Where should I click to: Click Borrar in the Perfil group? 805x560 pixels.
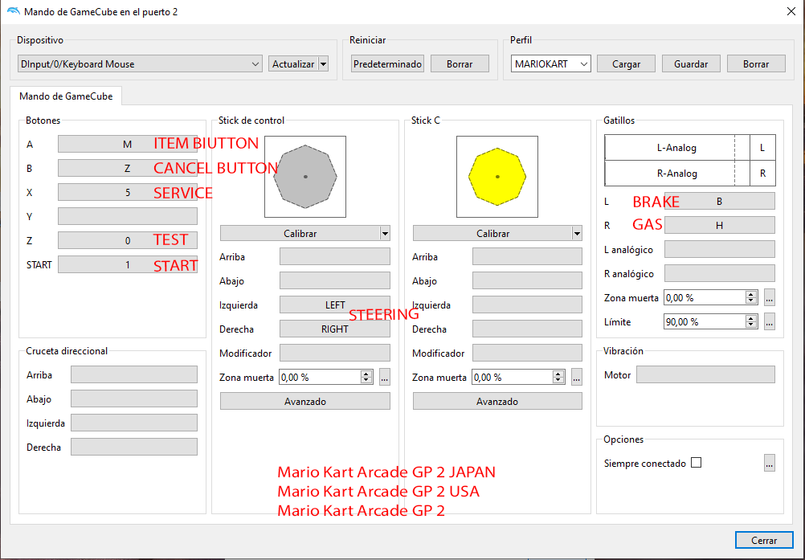pyautogui.click(x=756, y=64)
